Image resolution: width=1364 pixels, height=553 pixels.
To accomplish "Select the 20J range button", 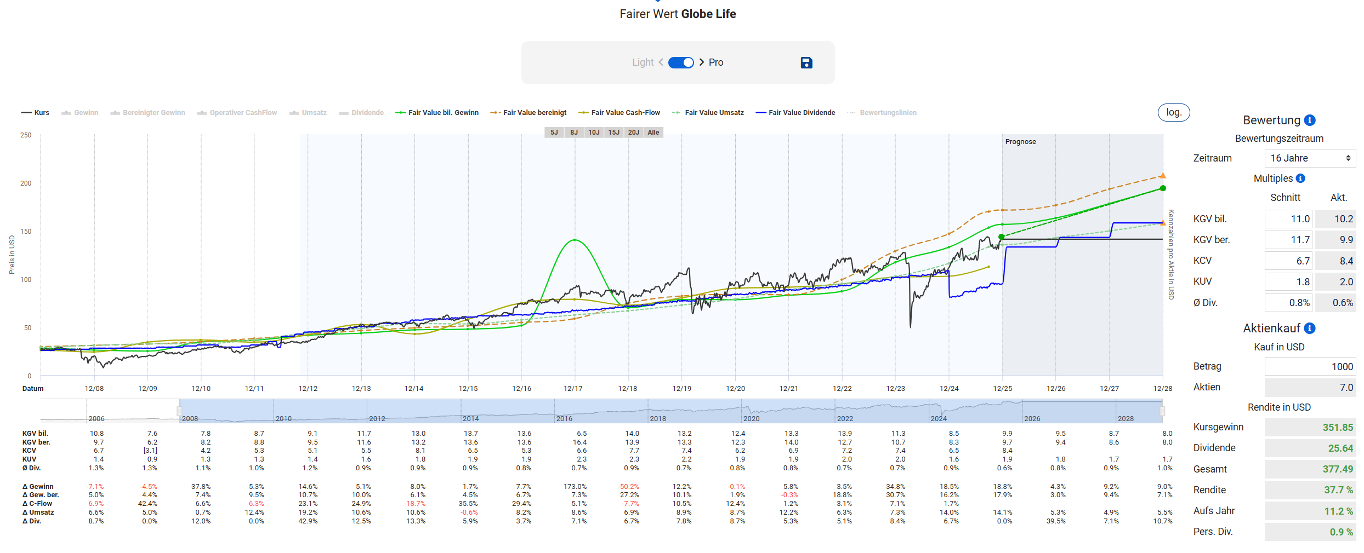I will [x=634, y=133].
